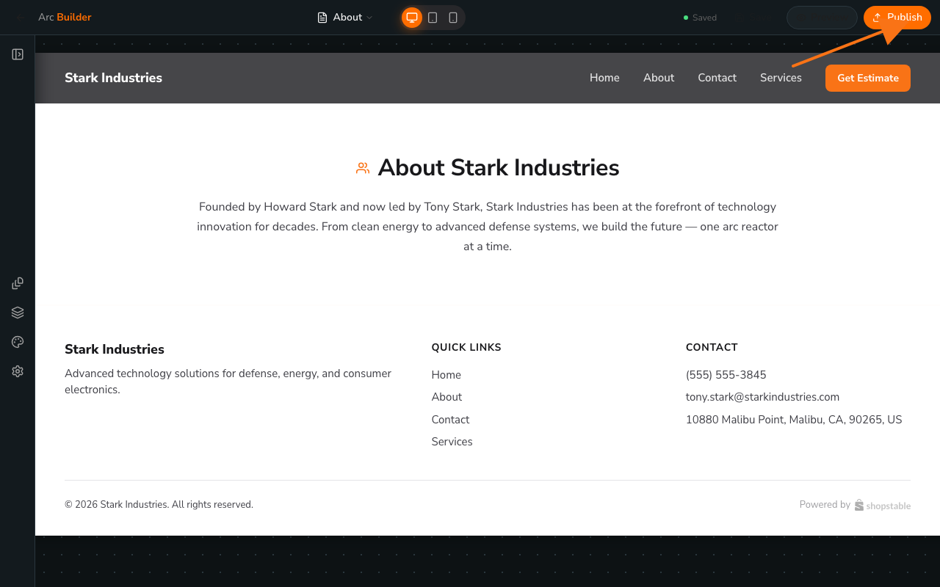Click Home under Quick Links
The image size is (940, 587).
pos(446,375)
